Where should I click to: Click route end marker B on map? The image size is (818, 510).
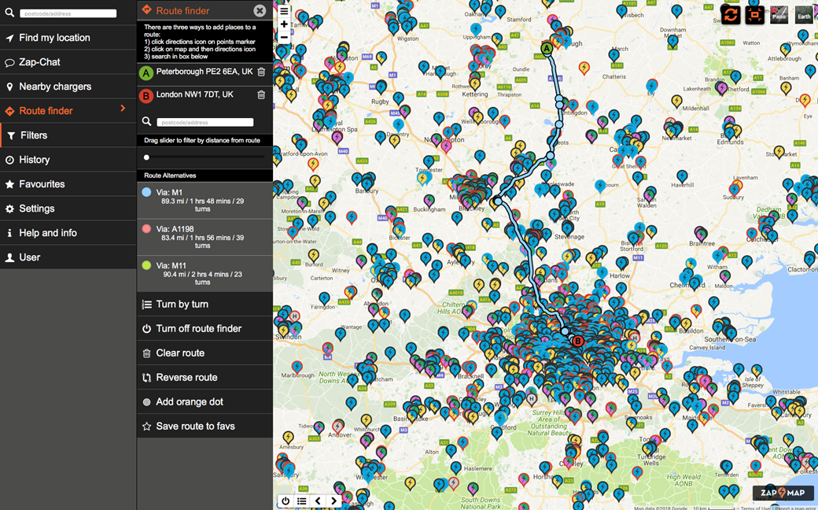click(577, 341)
